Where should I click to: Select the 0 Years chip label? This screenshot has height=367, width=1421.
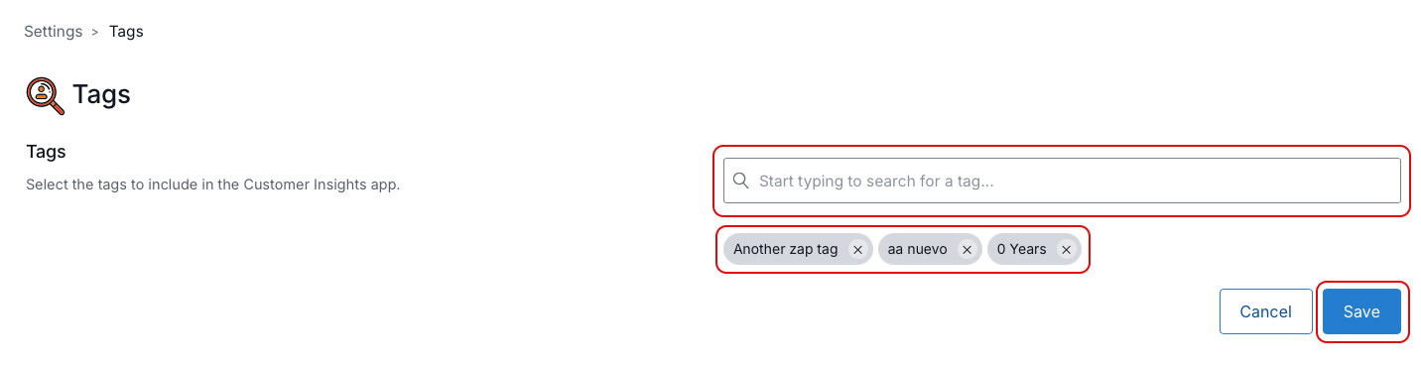point(1022,250)
